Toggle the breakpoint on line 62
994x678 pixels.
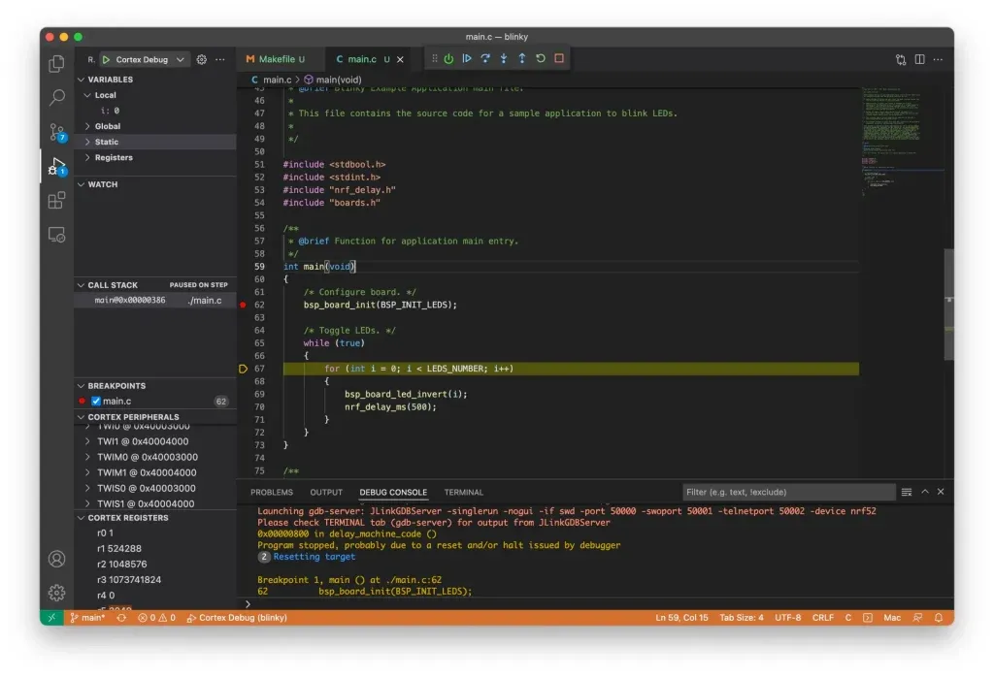point(243,305)
